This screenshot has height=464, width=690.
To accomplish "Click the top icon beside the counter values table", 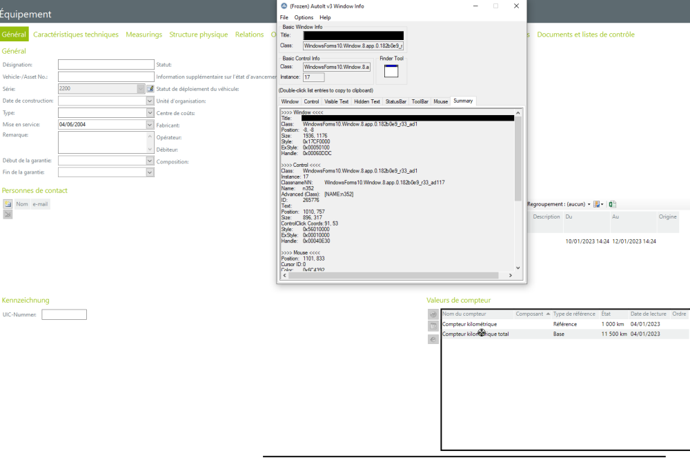I will pos(433,314).
